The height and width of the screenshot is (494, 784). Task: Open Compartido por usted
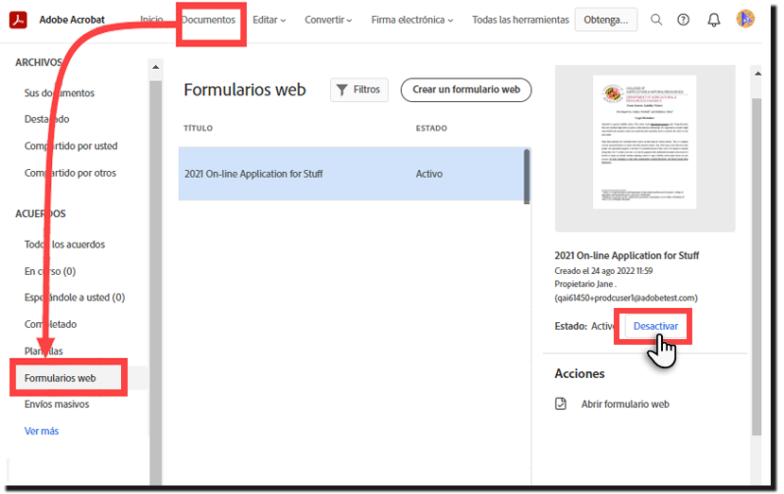click(71, 146)
